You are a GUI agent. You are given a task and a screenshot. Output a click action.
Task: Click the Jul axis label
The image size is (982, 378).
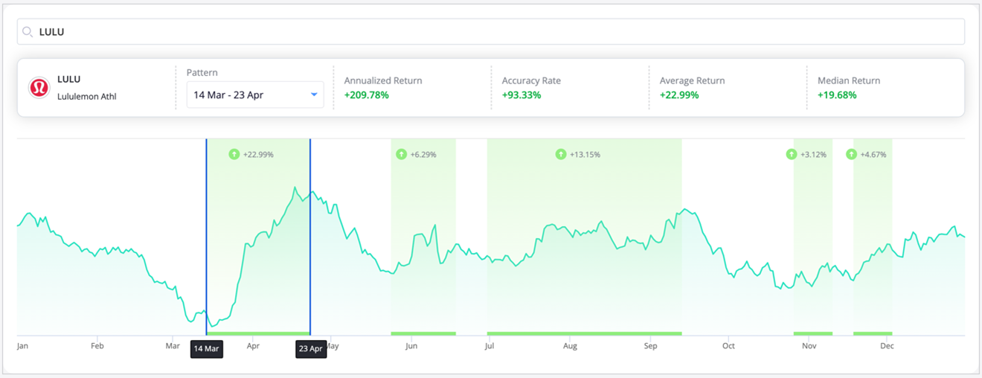click(490, 346)
